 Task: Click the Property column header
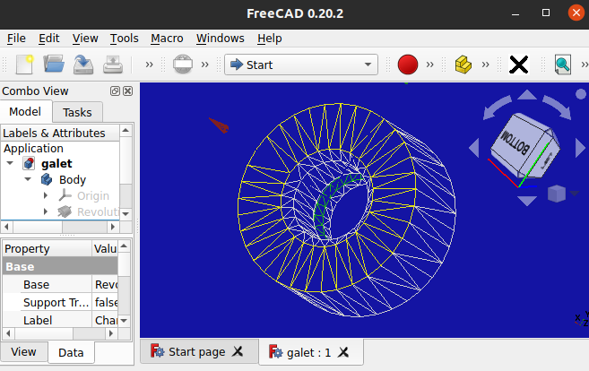[x=47, y=248]
